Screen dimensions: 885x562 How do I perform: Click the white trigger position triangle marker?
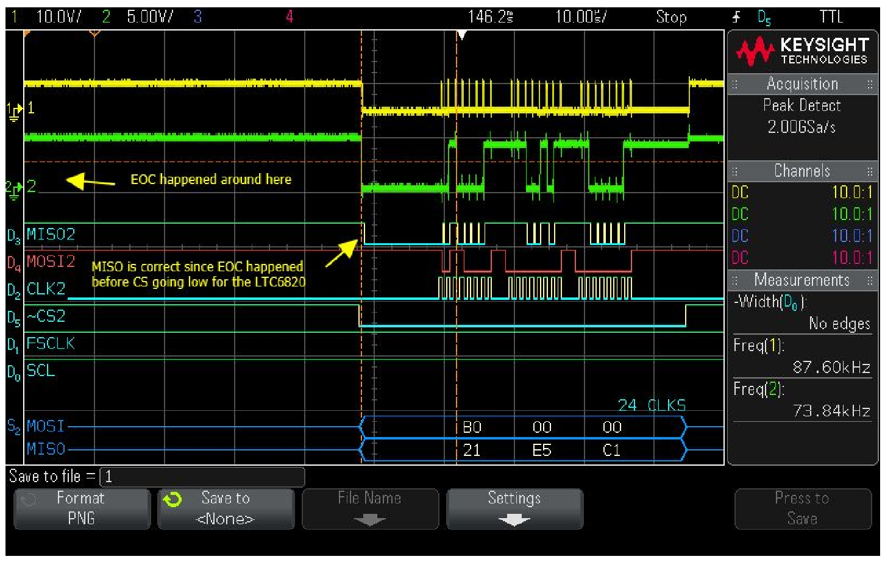[x=462, y=35]
